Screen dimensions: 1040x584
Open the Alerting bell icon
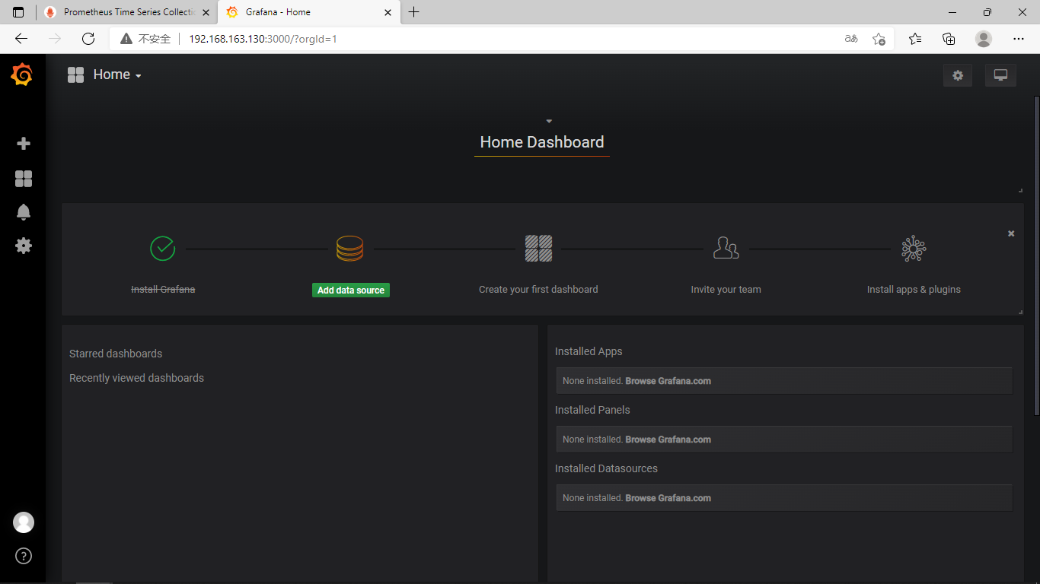click(x=24, y=212)
